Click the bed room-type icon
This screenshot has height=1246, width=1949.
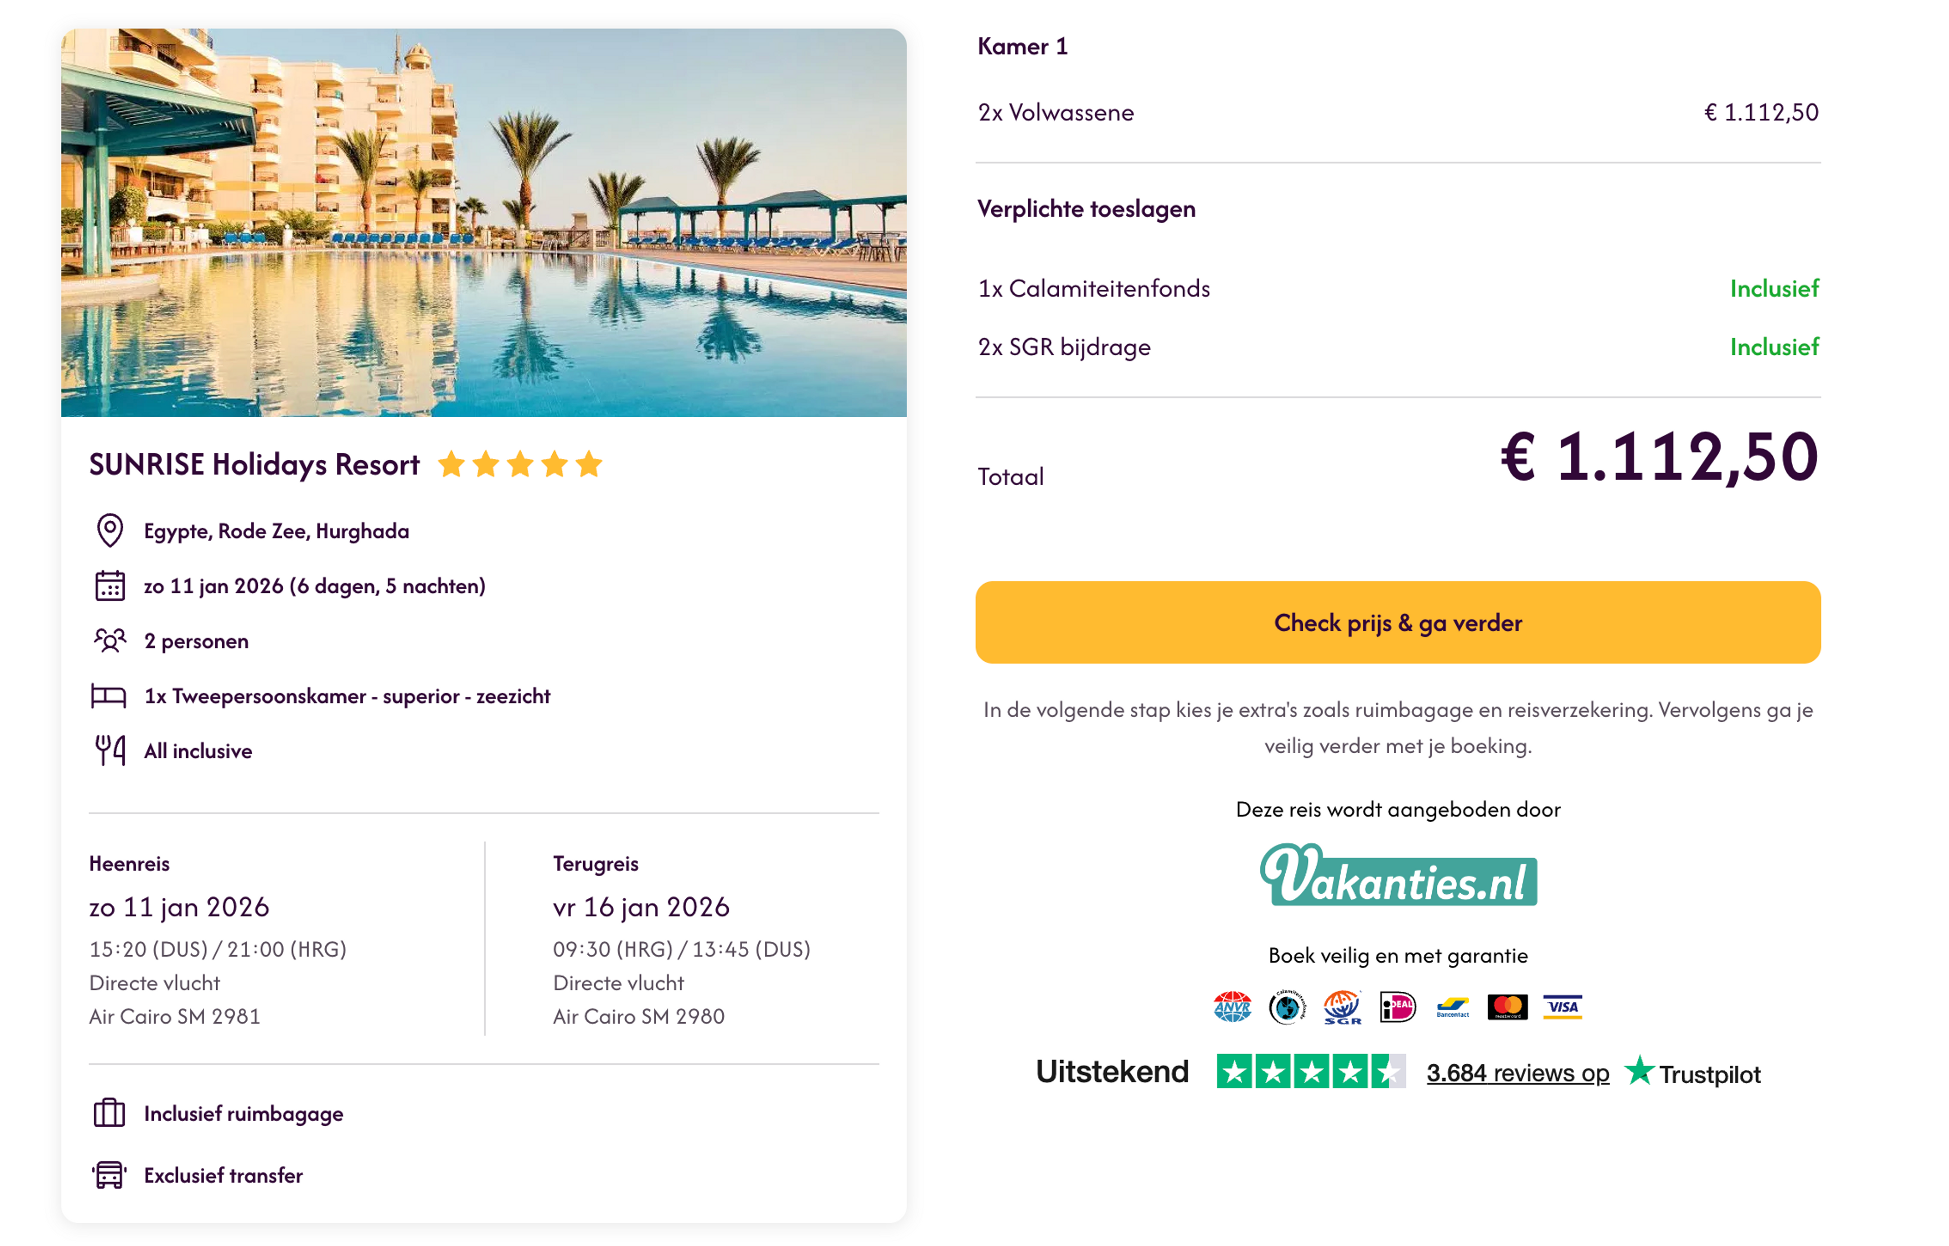tap(109, 695)
